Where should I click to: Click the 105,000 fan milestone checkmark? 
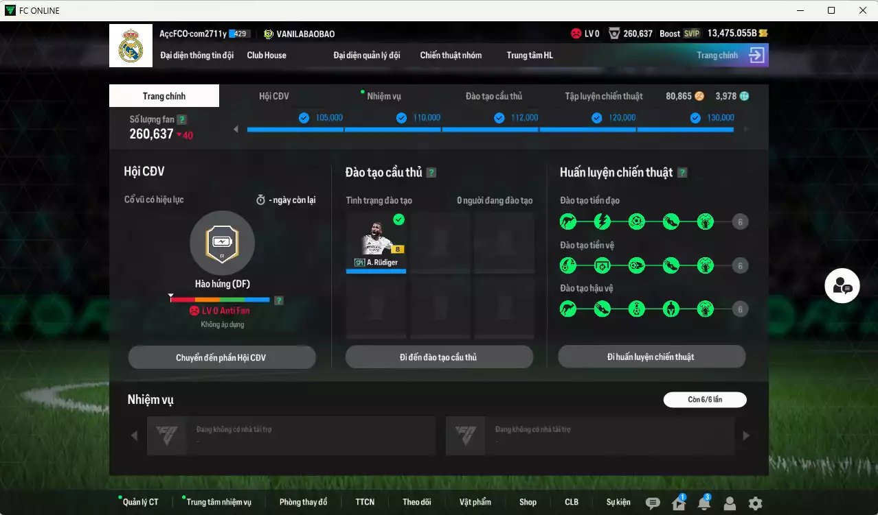(303, 118)
